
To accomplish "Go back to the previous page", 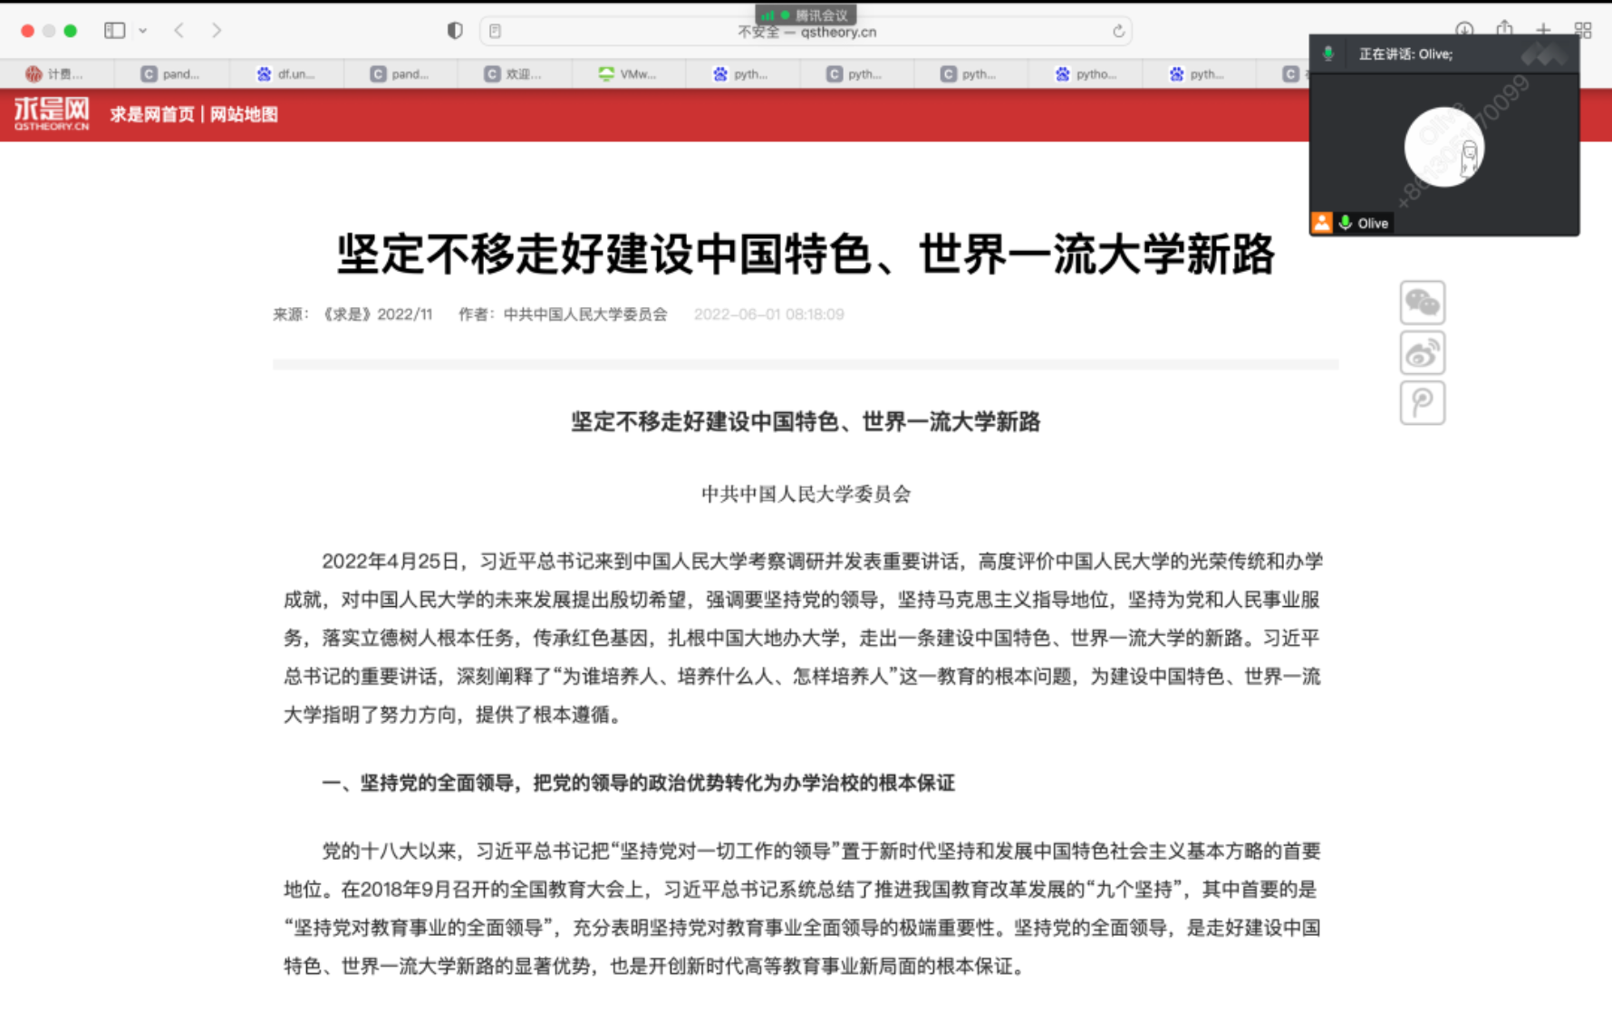I will (179, 31).
